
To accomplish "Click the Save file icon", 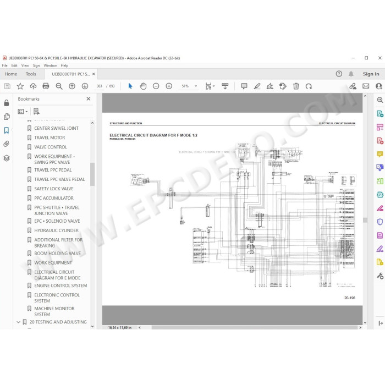I will pyautogui.click(x=7, y=86).
